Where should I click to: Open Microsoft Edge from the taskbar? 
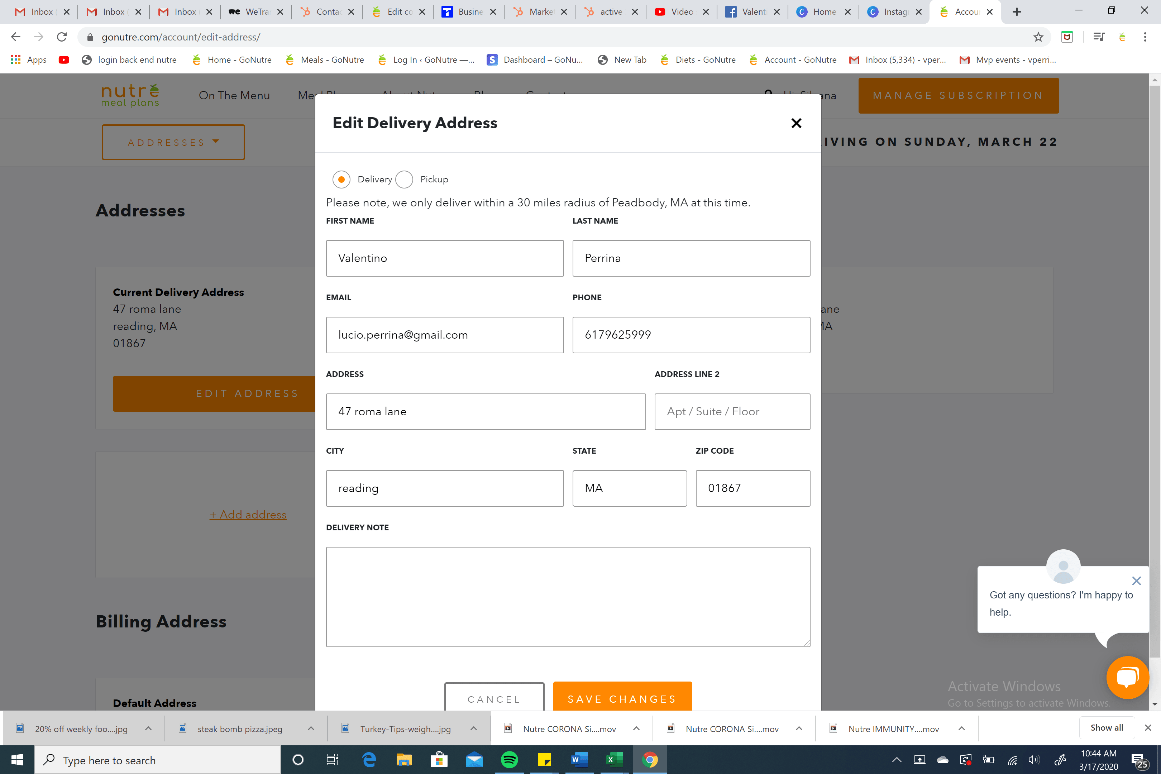[369, 760]
